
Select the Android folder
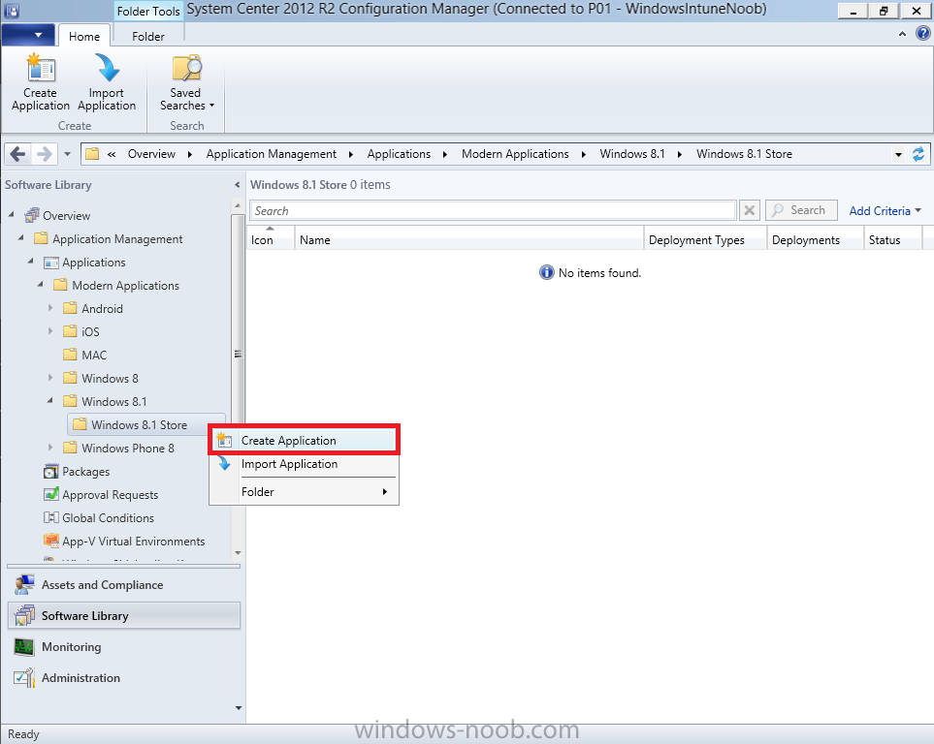pyautogui.click(x=102, y=308)
